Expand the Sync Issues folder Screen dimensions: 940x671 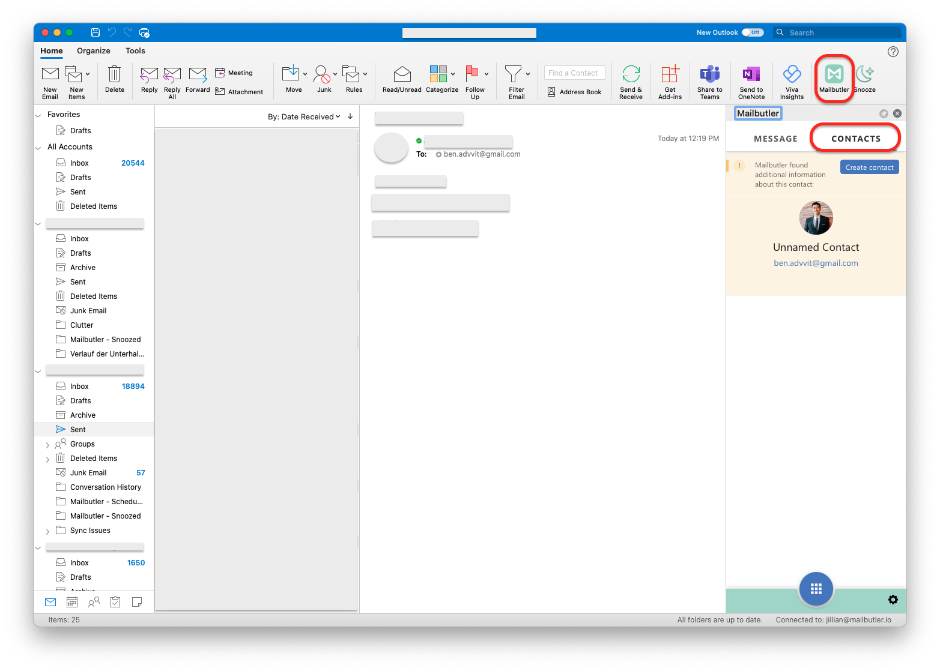tap(47, 531)
